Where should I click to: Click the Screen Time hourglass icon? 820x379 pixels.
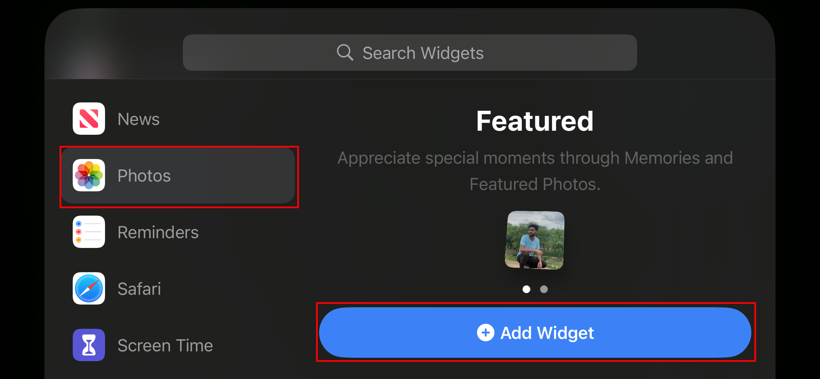point(89,345)
